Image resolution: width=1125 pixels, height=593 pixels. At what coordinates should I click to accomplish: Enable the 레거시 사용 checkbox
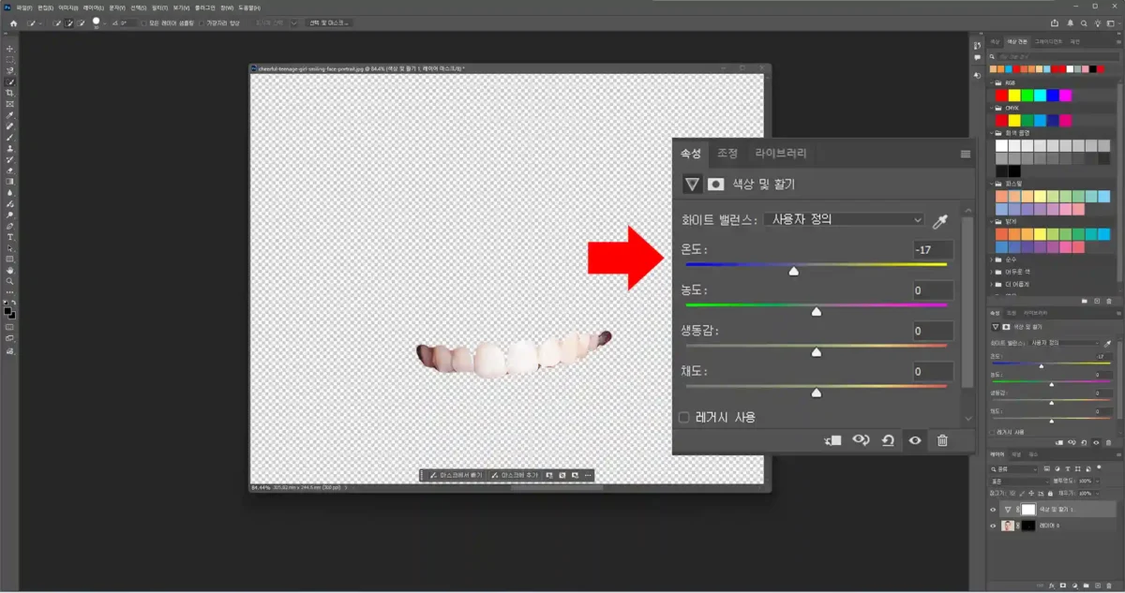[683, 417]
